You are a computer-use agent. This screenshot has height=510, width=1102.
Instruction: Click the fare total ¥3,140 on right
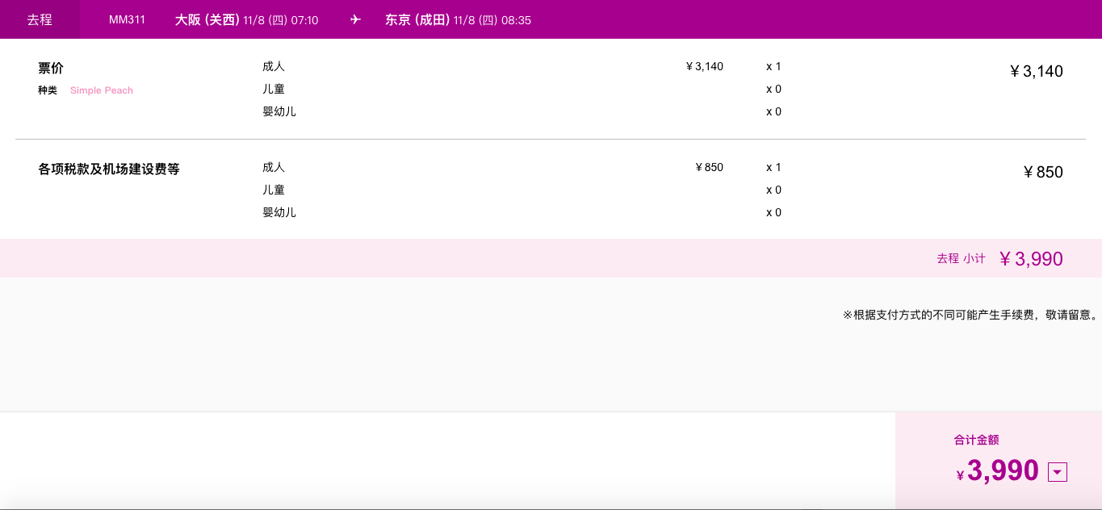pyautogui.click(x=1036, y=71)
